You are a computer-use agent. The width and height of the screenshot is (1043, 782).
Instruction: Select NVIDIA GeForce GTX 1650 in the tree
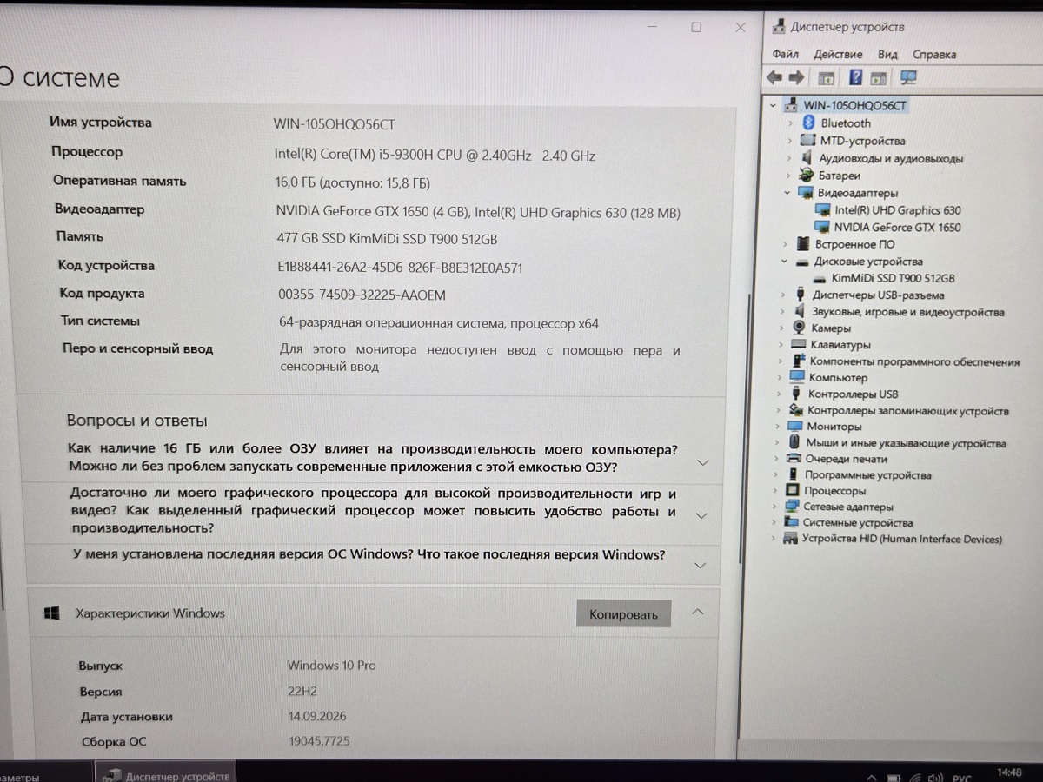898,227
